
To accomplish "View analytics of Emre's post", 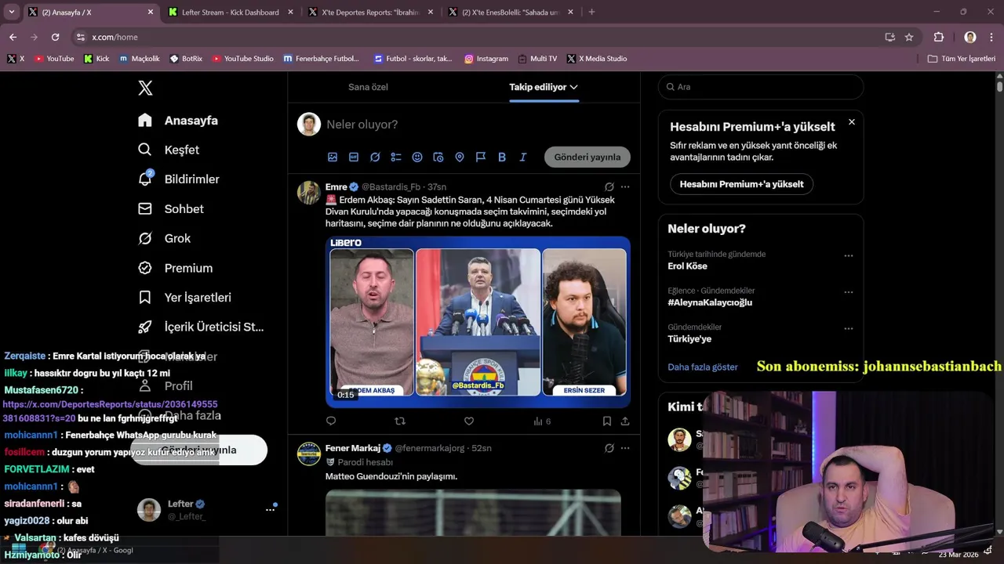I will pos(541,421).
